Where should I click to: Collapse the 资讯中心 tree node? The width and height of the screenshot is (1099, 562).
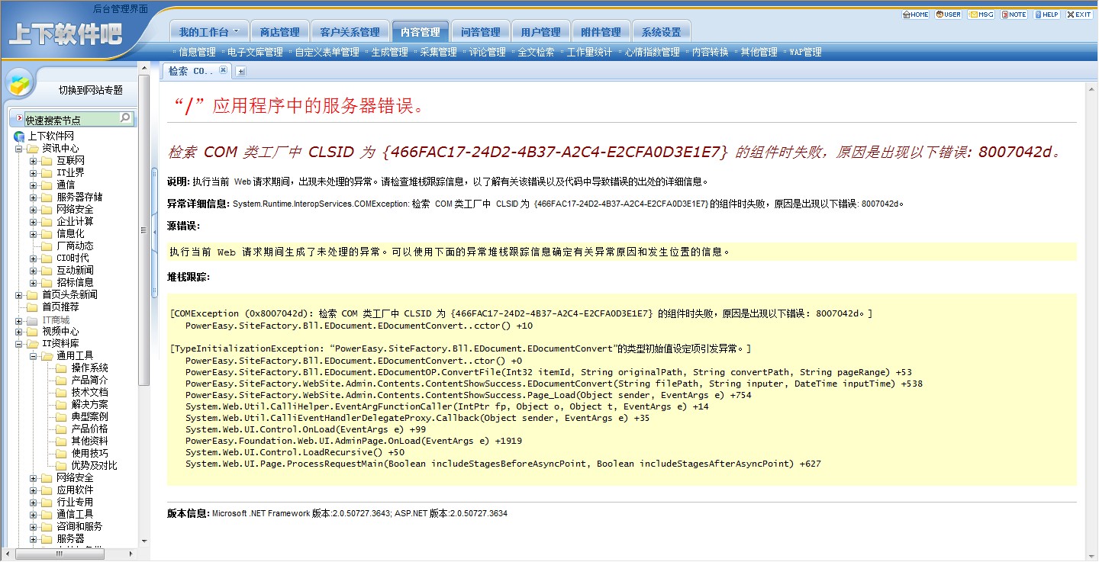19,149
